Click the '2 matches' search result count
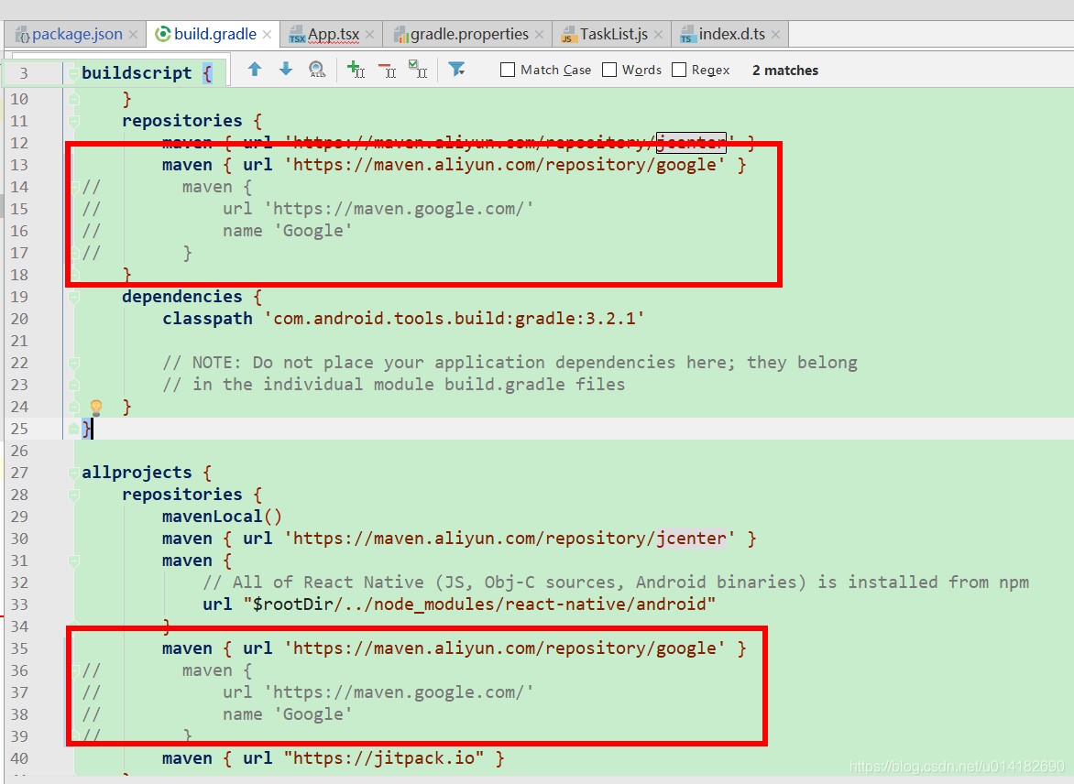Screen dimensions: 1074x784 [785, 71]
